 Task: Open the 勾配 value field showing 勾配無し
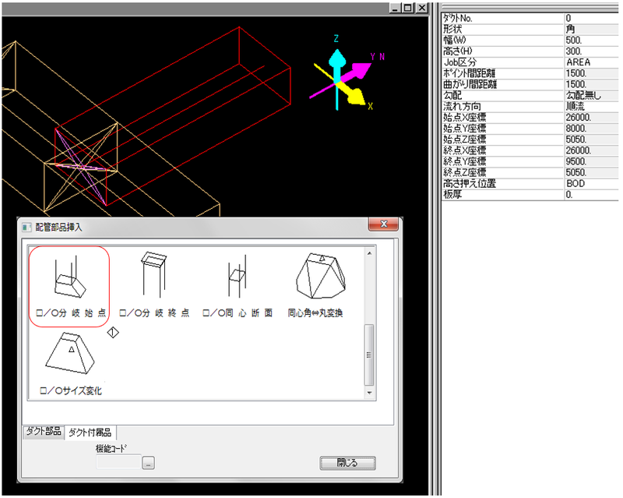[x=592, y=94]
